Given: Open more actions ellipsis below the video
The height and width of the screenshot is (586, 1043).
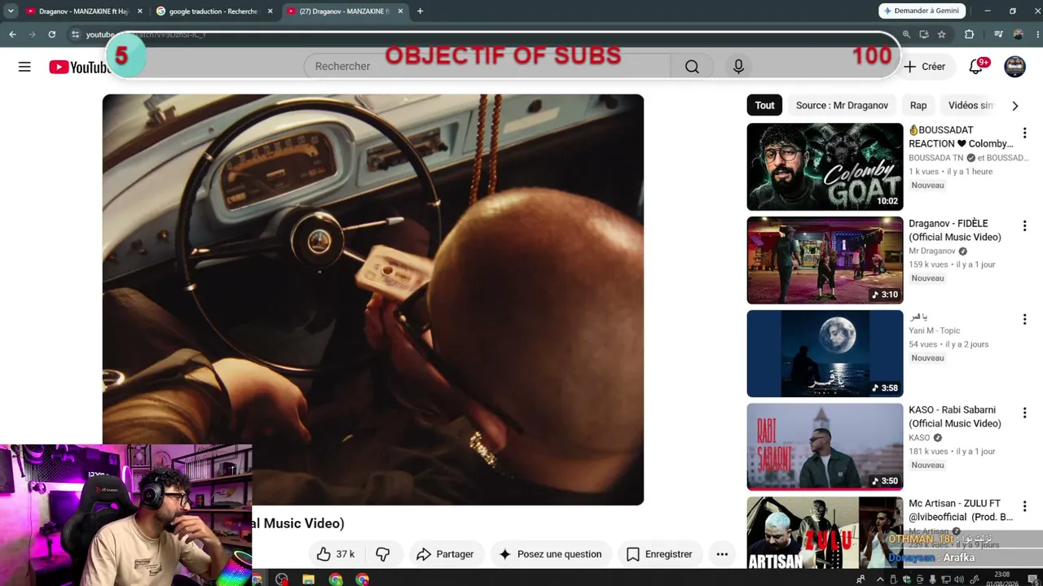Looking at the screenshot, I should pyautogui.click(x=722, y=554).
